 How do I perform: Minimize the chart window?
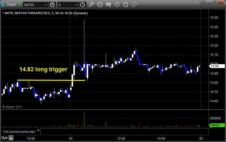pyautogui.click(x=209, y=2)
